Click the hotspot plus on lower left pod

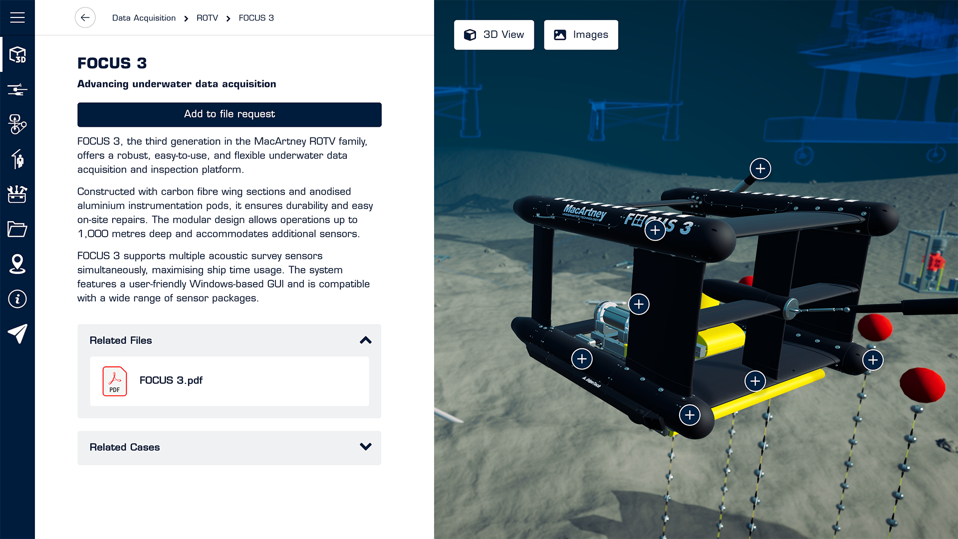582,359
